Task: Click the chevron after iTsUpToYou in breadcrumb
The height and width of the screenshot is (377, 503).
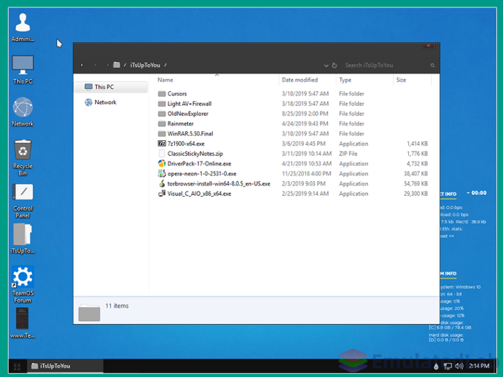Action: click(x=166, y=65)
